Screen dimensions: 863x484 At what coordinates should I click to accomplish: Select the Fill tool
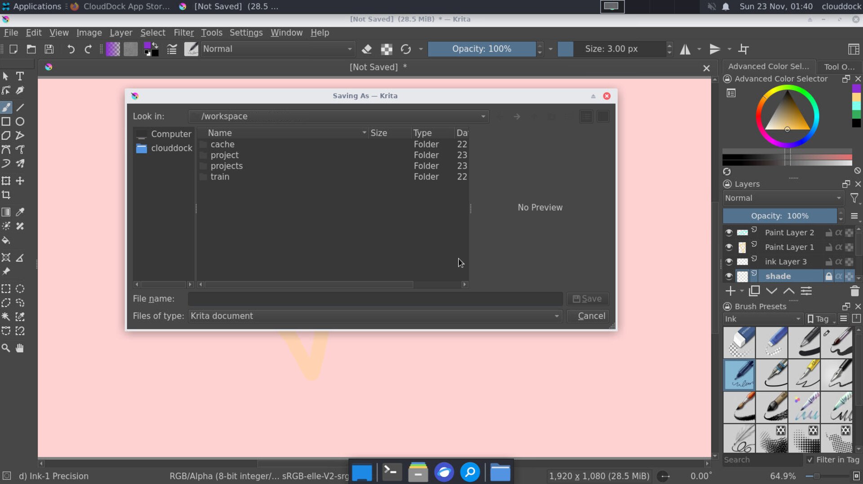pos(6,241)
